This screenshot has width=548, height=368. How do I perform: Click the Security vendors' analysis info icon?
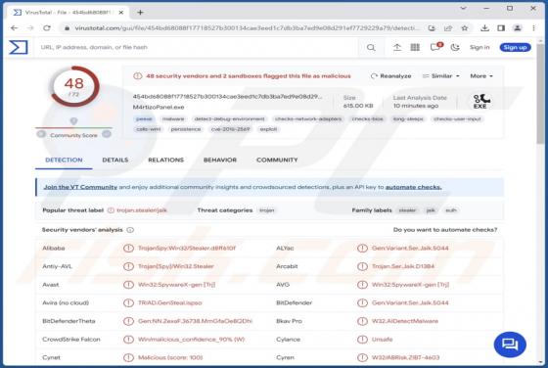pyautogui.click(x=130, y=230)
